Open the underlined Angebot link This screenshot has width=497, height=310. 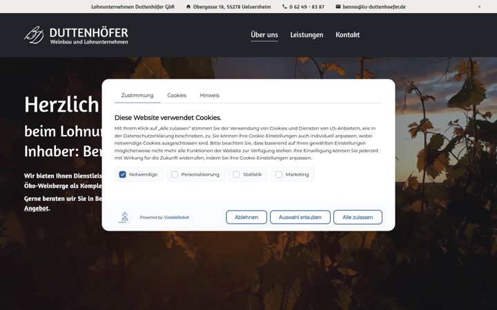36,208
